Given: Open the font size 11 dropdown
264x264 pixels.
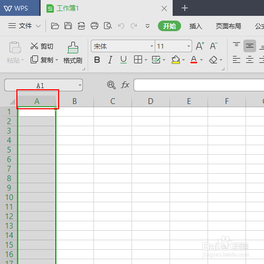Looking at the screenshot, I should 188,46.
